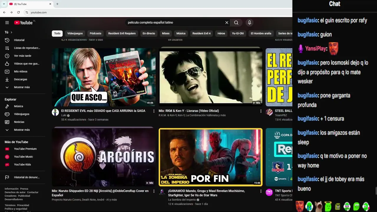Screen dimensions: 377x212
Task: Run search with magnifier button
Action: [236, 23]
